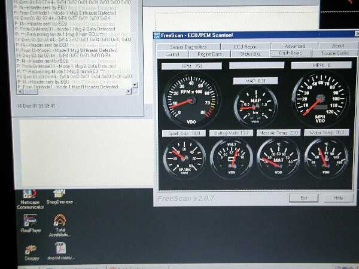This screenshot has width=359, height=269.
Task: Open the Advanced tab in FreeScan
Action: point(294,46)
